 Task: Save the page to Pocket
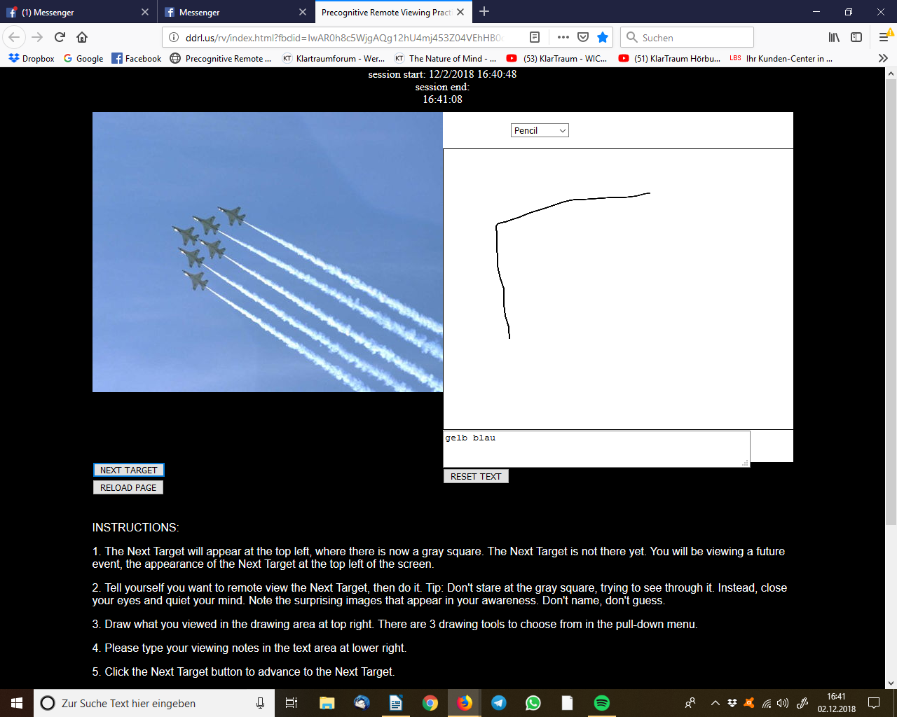point(582,37)
